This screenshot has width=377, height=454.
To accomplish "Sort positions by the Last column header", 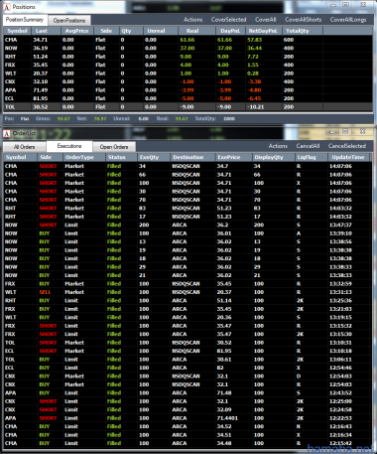I will pos(46,31).
